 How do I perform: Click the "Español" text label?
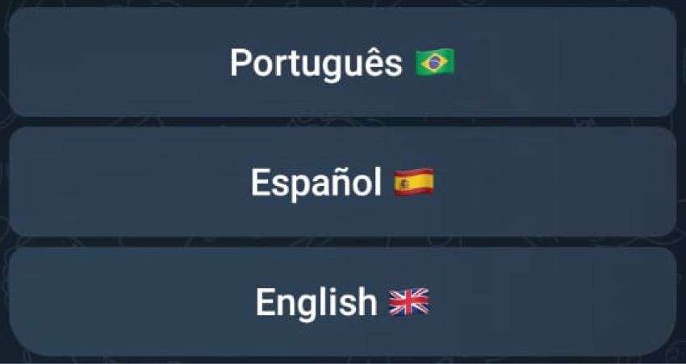316,184
